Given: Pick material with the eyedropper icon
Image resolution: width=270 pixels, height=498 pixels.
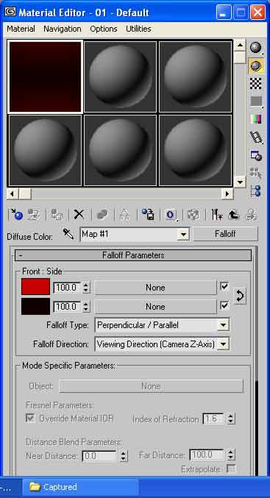Looking at the screenshot, I should [x=68, y=234].
